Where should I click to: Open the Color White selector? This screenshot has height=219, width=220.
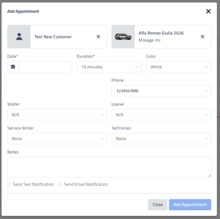[x=179, y=67]
